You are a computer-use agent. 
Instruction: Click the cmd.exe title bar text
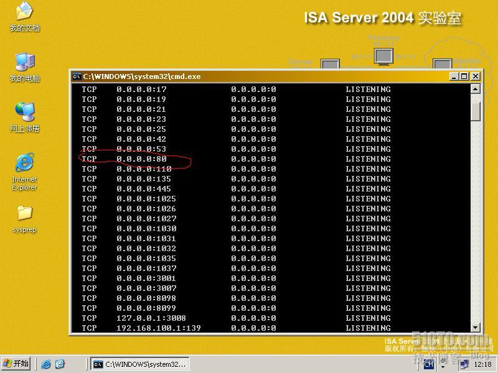(x=142, y=76)
